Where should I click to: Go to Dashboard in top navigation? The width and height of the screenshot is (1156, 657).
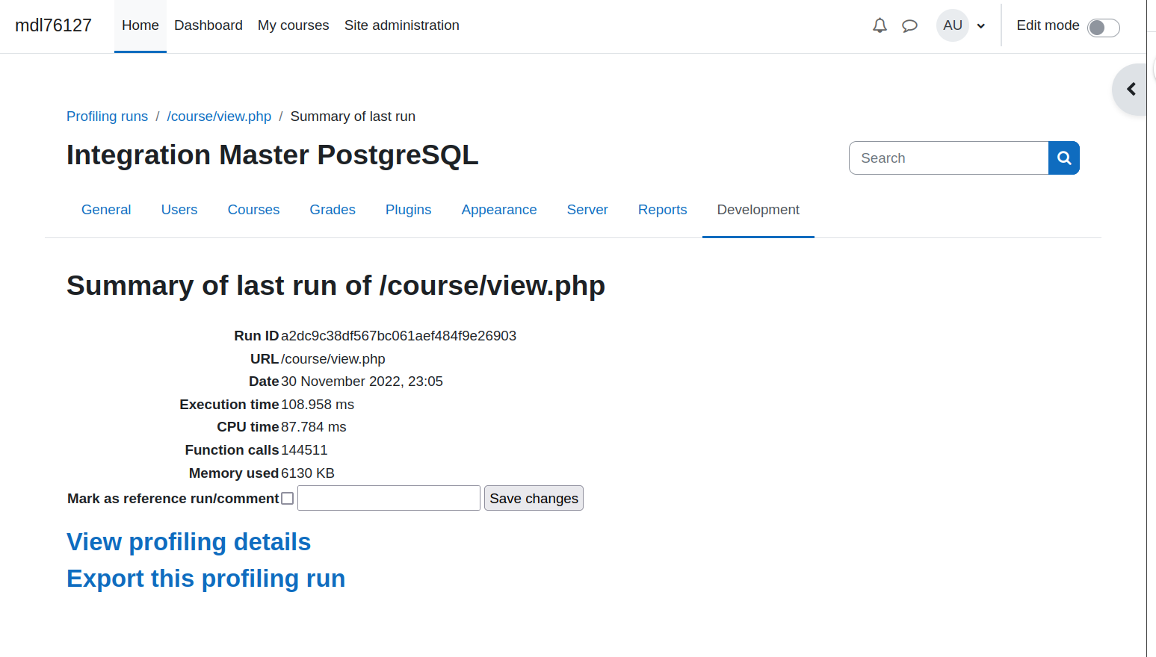click(208, 25)
